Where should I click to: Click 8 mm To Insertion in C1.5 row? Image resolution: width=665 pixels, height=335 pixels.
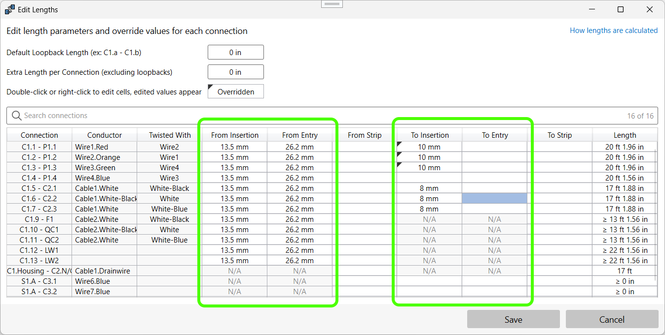pyautogui.click(x=430, y=188)
